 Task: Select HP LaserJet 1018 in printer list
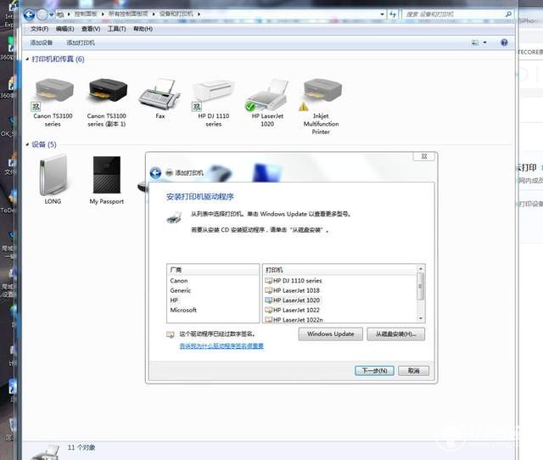tap(296, 290)
